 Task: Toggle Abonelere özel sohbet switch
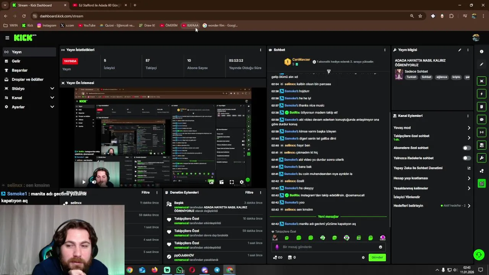[x=467, y=148]
